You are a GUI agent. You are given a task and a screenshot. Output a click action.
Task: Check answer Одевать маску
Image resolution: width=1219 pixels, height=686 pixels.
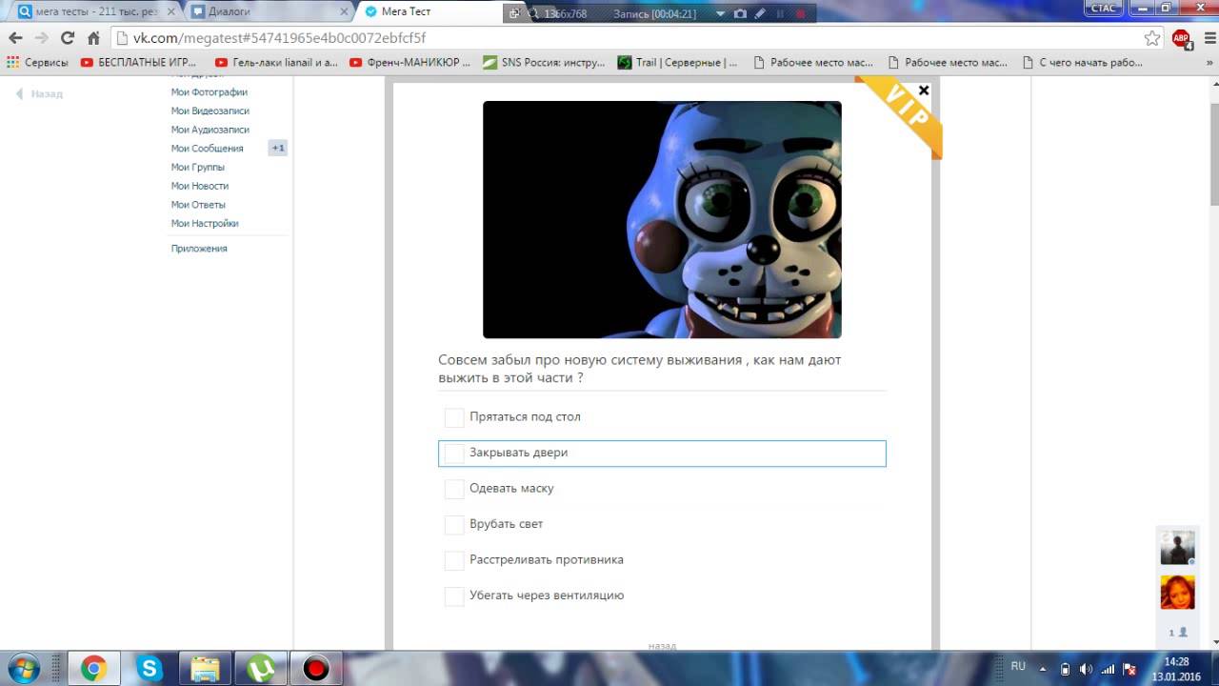click(454, 489)
